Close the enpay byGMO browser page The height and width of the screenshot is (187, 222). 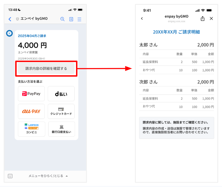coord(211,18)
